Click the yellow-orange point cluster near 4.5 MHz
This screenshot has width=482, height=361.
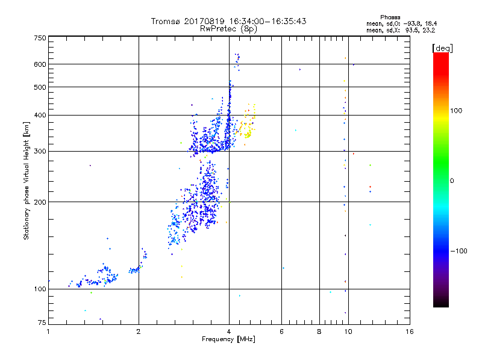[x=248, y=125]
